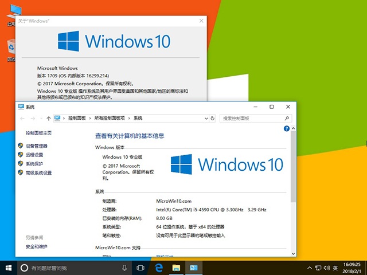Open help with blue question mark
The height and width of the screenshot is (275, 367).
[287, 128]
